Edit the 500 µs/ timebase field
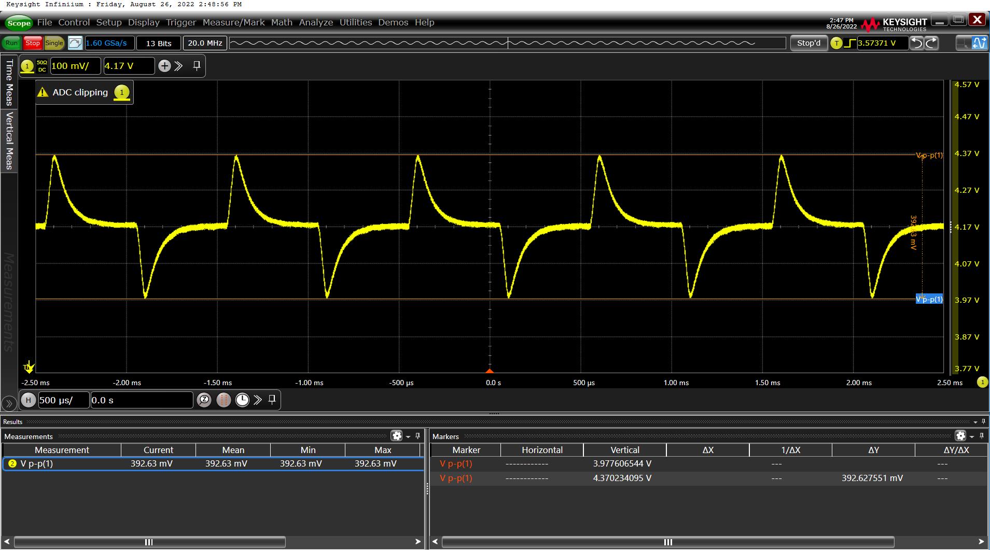990x550 pixels. 63,400
